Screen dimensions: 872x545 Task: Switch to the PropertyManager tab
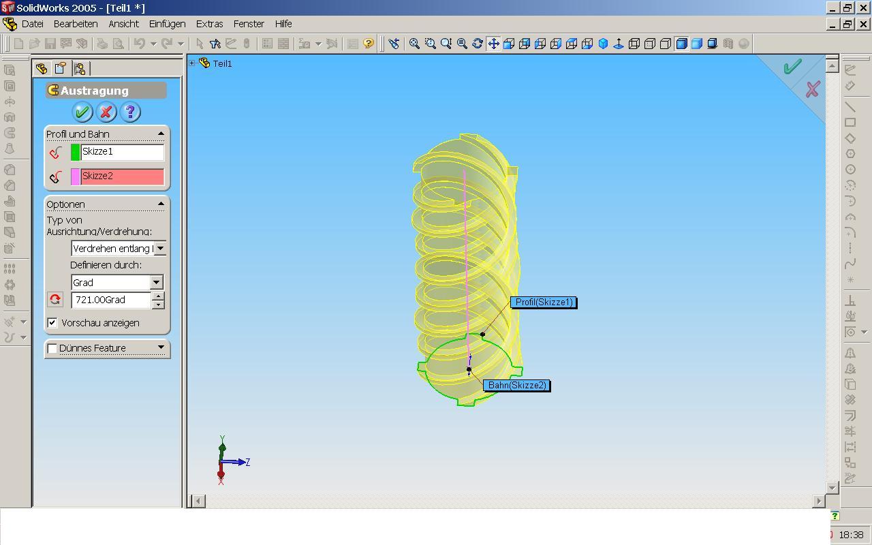(x=61, y=68)
